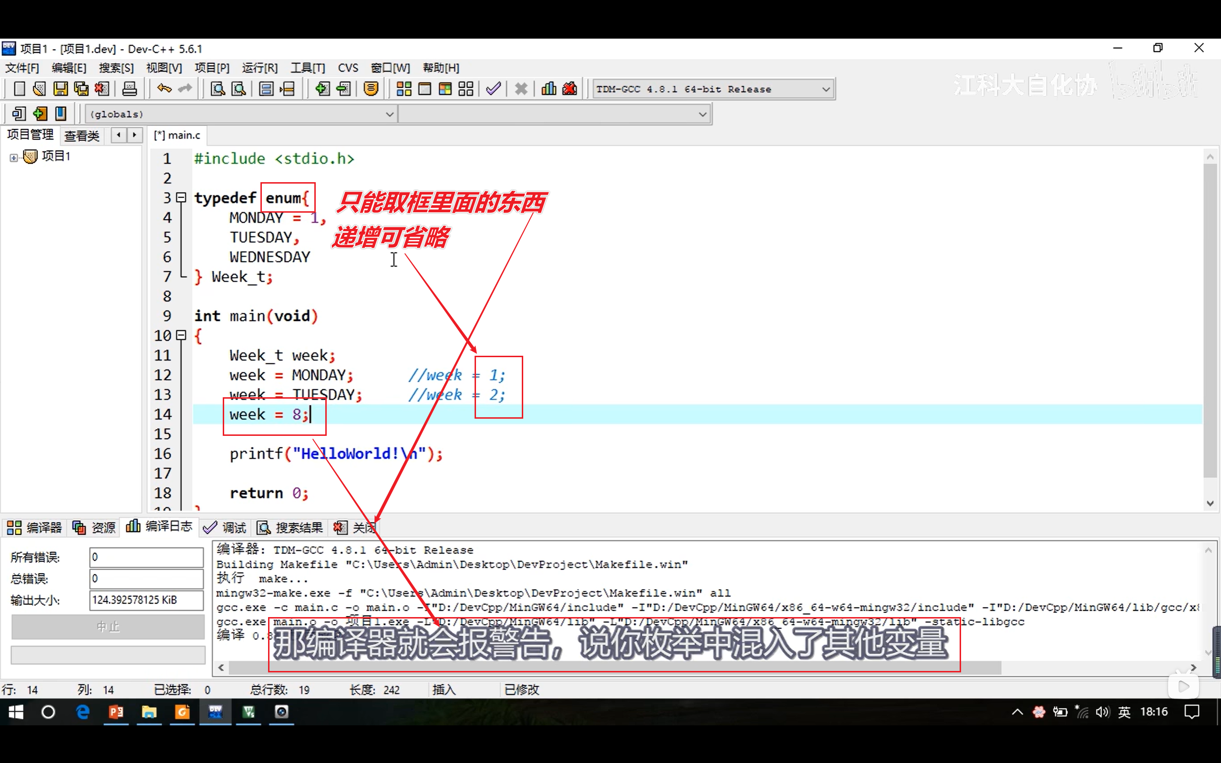Open the TDM-GCC compiler selection dropdown
1221x763 pixels.
(826, 89)
